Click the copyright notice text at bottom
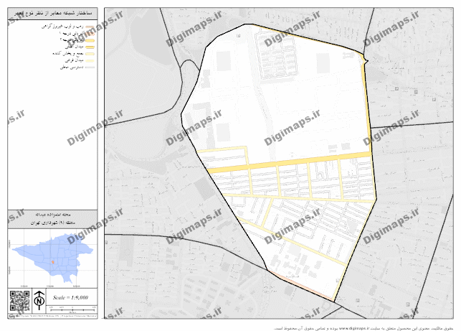The width and height of the screenshot is (461, 331). pos(364,328)
